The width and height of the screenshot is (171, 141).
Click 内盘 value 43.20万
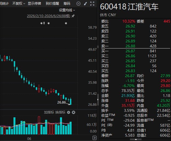(x=164, y=105)
